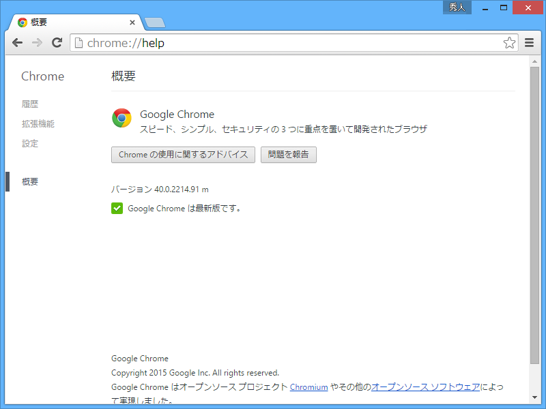This screenshot has width=546, height=409.
Task: Open 履歴 from the sidebar
Action: point(29,104)
